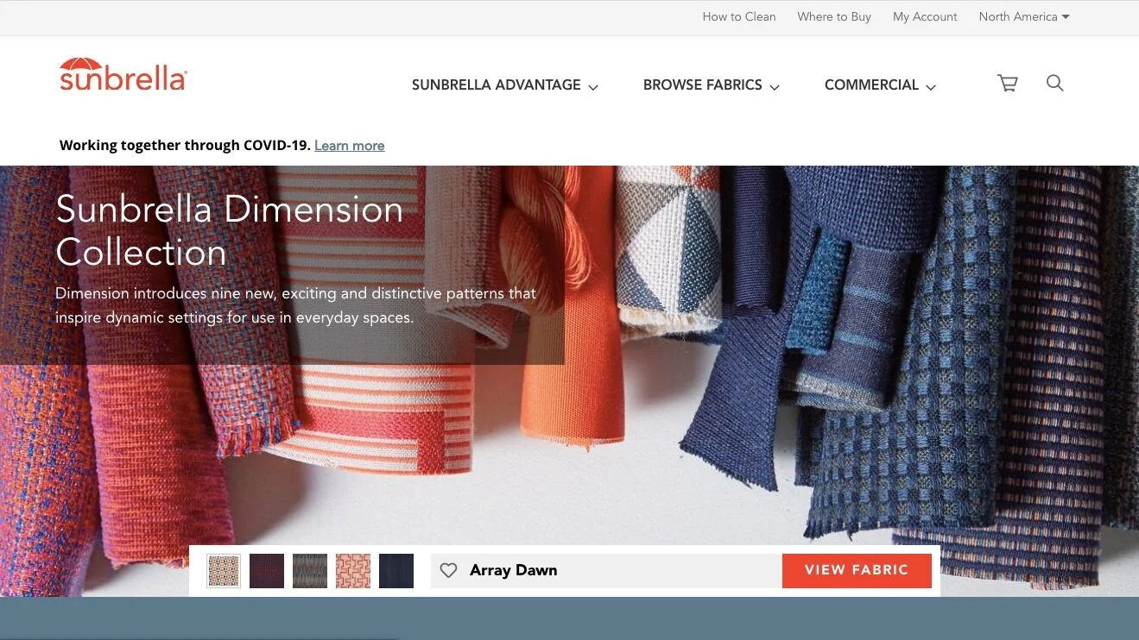This screenshot has height=640, width=1139.
Task: Favorite Array Dawn with heart icon
Action: [448, 570]
